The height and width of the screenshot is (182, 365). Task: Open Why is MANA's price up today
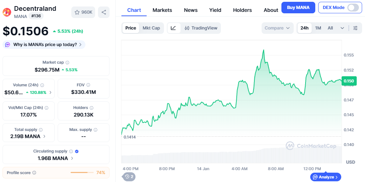tap(44, 44)
